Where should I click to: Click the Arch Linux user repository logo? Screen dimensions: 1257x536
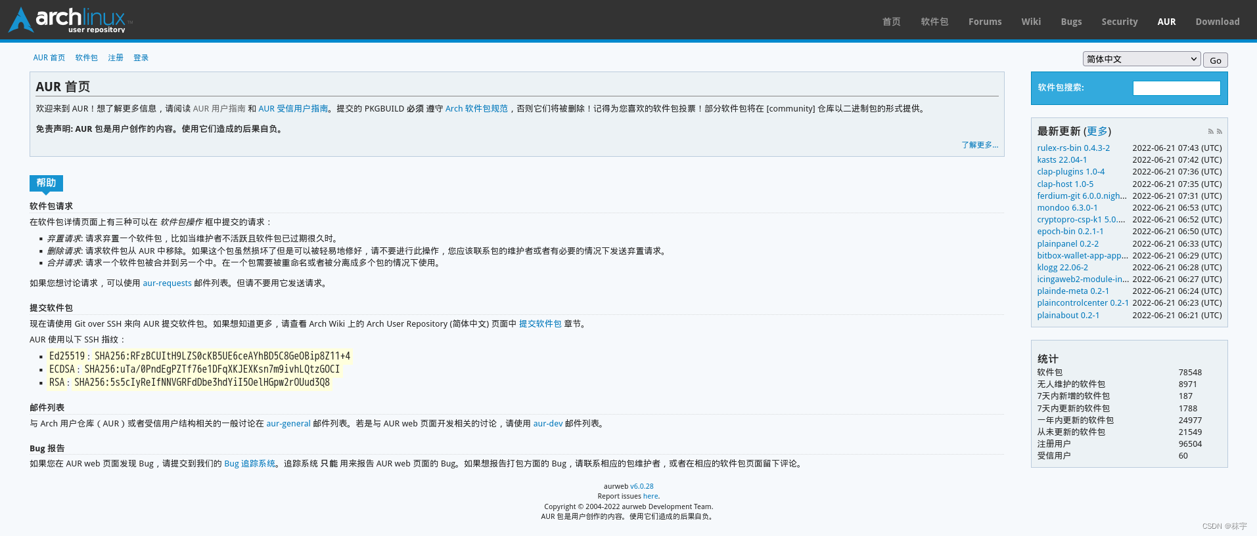click(70, 20)
